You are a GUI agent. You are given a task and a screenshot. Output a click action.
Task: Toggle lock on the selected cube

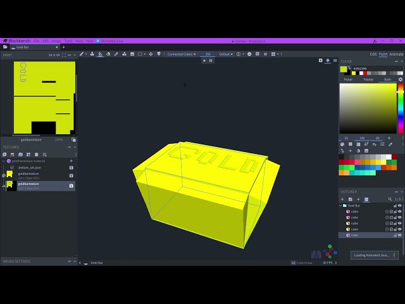tap(395, 235)
